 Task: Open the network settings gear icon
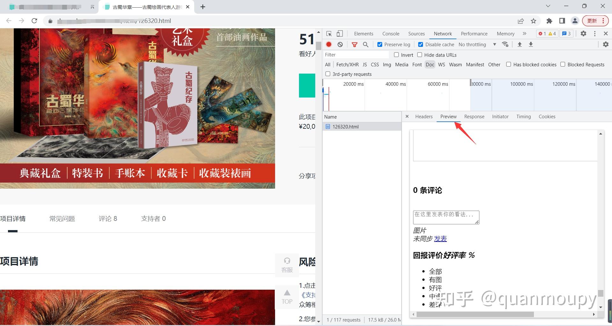(605, 44)
